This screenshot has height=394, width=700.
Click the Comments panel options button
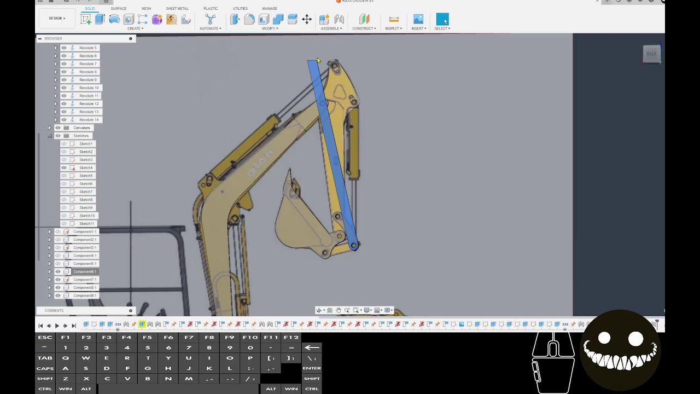click(x=130, y=311)
